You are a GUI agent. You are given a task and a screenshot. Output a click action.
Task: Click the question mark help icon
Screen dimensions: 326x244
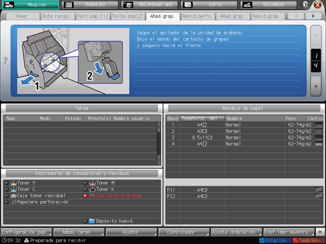point(6,60)
